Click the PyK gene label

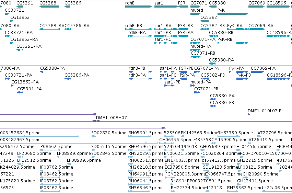(x=221, y=10)
